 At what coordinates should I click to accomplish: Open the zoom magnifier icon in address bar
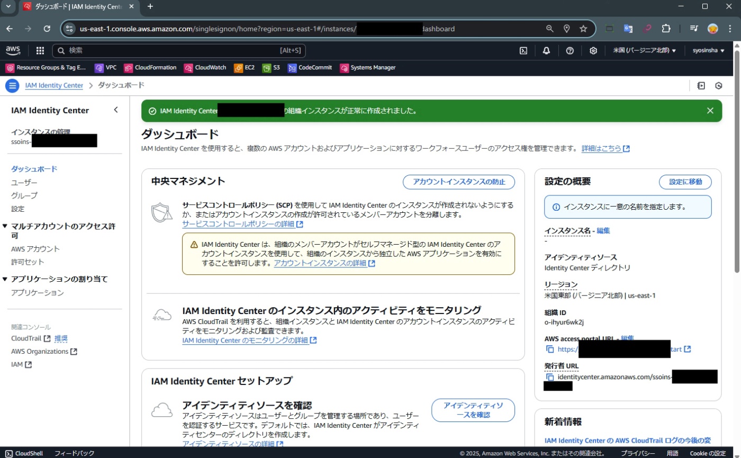tap(550, 29)
